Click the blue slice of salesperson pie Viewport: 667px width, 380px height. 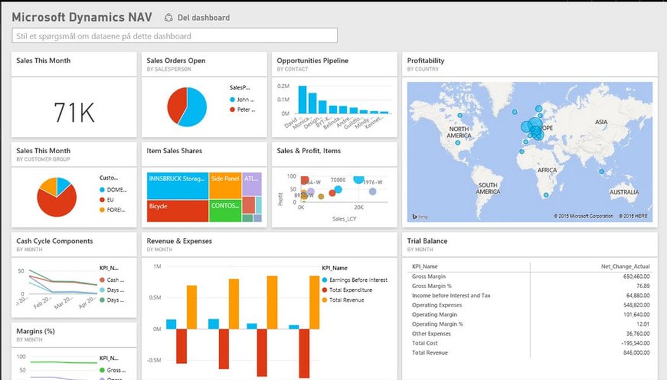pyautogui.click(x=196, y=106)
